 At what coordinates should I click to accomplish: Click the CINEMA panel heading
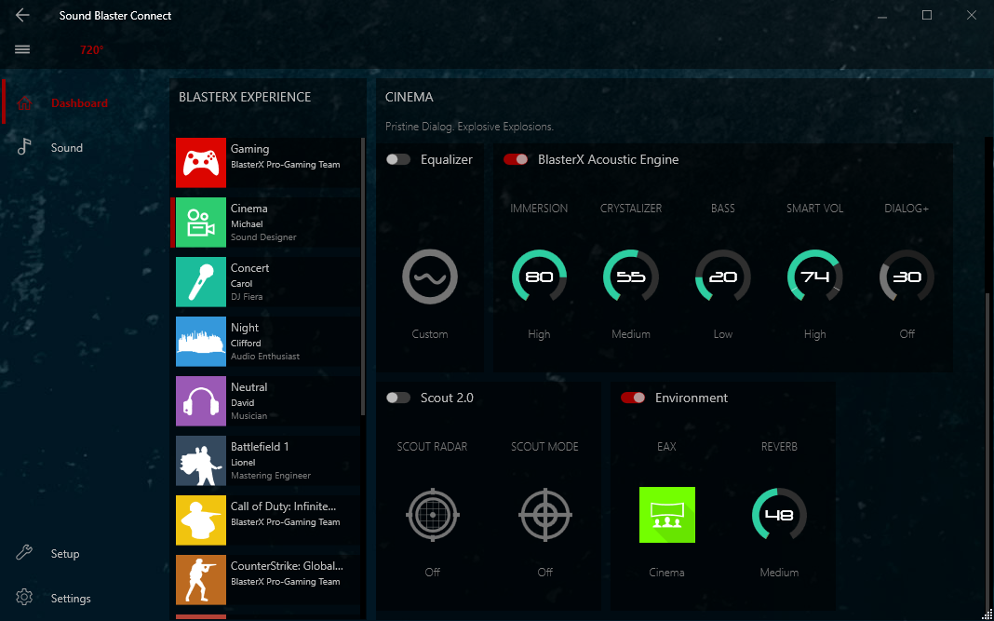pyautogui.click(x=410, y=97)
